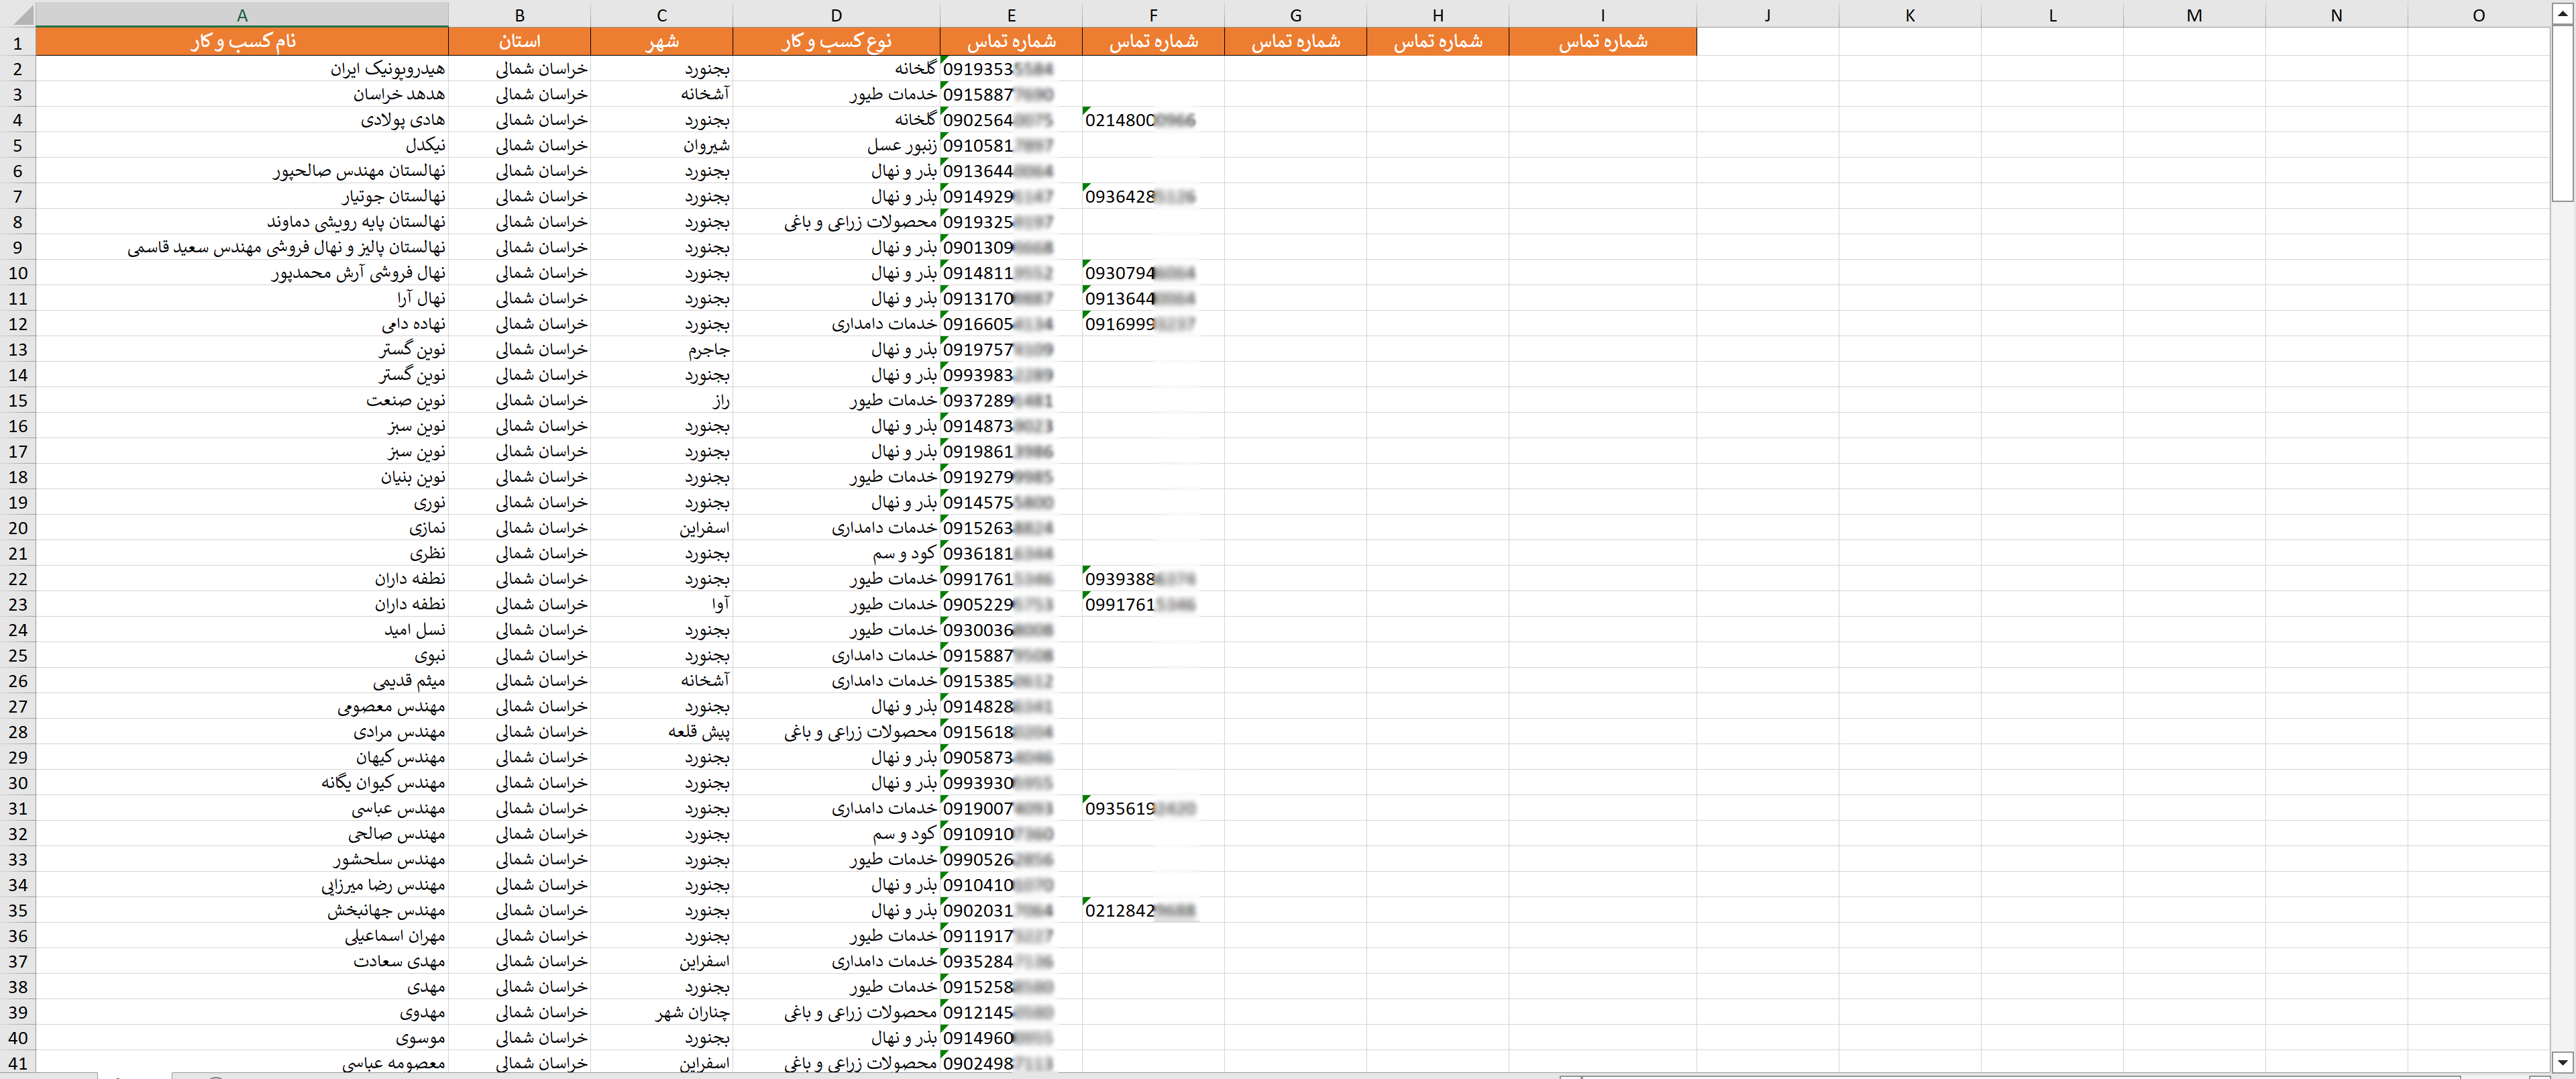The width and height of the screenshot is (2576, 1079).
Task: Click the cell 'نمازی'
Action: tap(242, 528)
